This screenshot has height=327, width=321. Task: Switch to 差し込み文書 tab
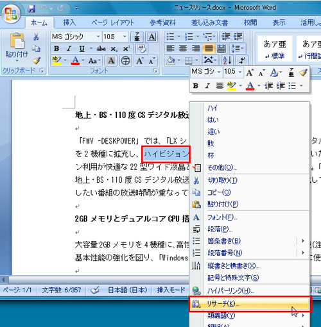click(209, 22)
